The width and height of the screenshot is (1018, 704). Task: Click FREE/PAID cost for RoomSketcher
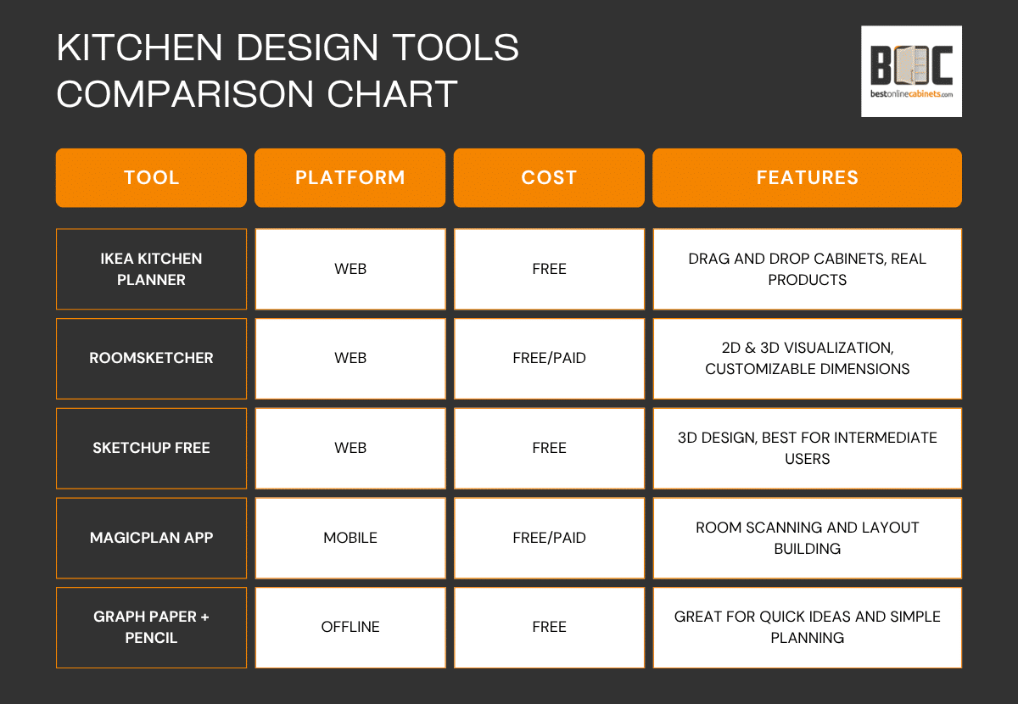pyautogui.click(x=549, y=358)
